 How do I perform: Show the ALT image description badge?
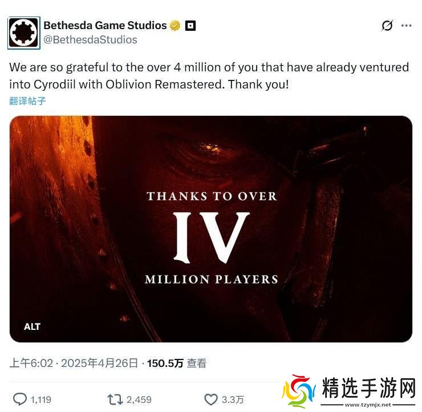coord(32,326)
